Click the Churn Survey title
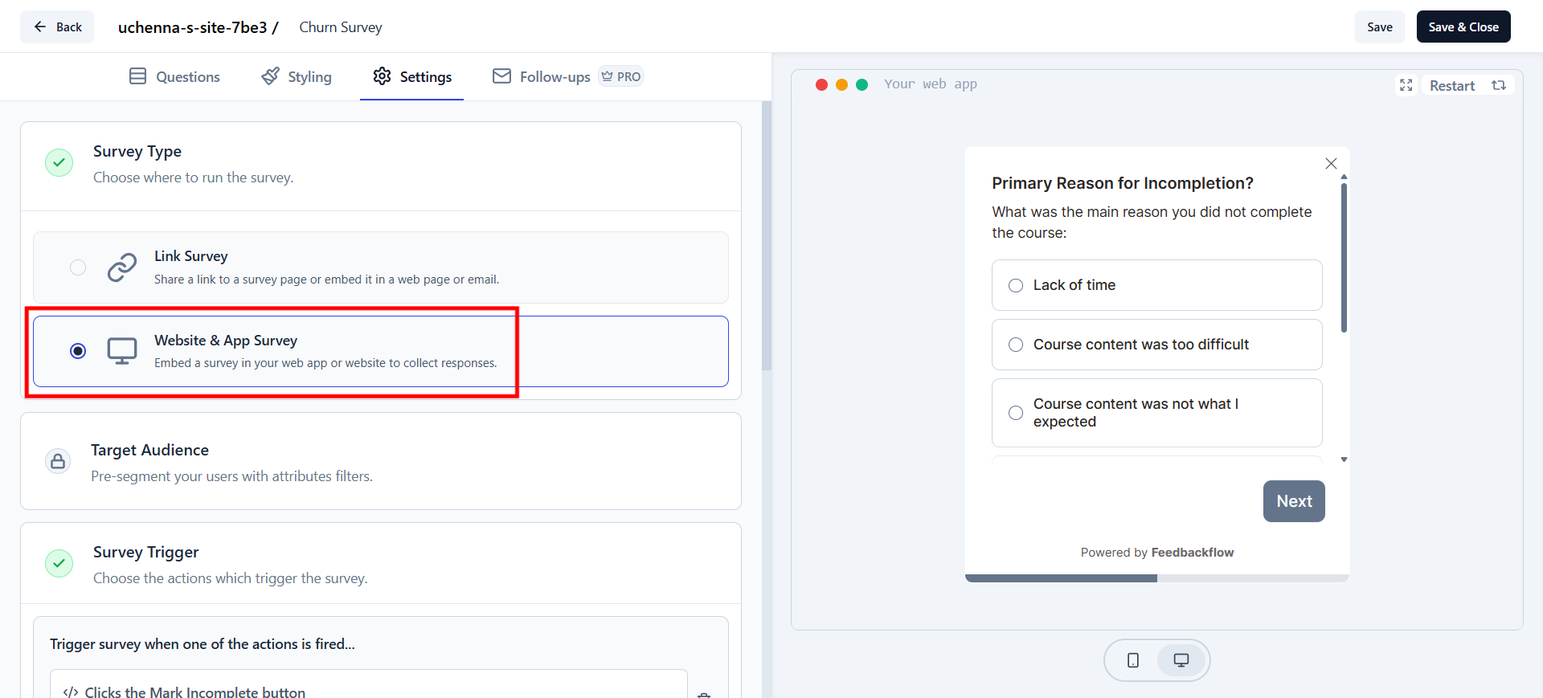Screen dimensions: 1543x698 [341, 27]
